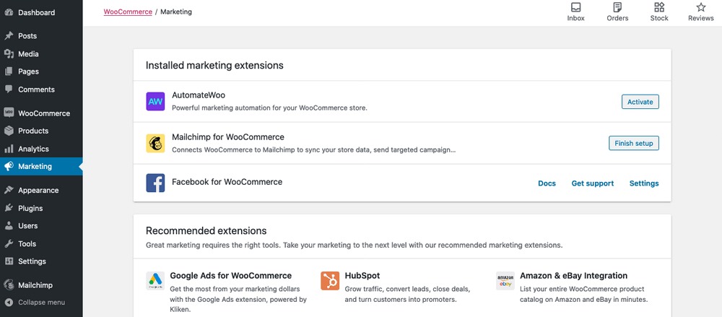Click the Appearance paintbrush icon
This screenshot has width=722, height=317.
click(x=9, y=191)
